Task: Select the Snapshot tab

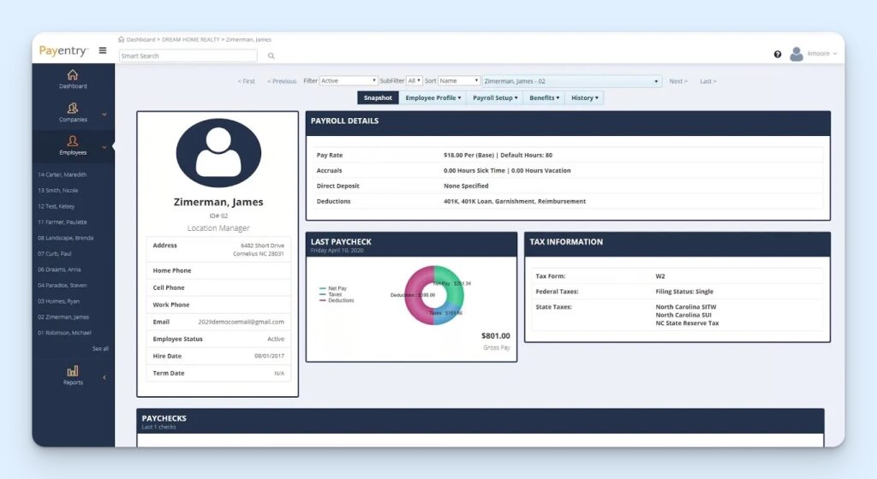Action: (378, 98)
